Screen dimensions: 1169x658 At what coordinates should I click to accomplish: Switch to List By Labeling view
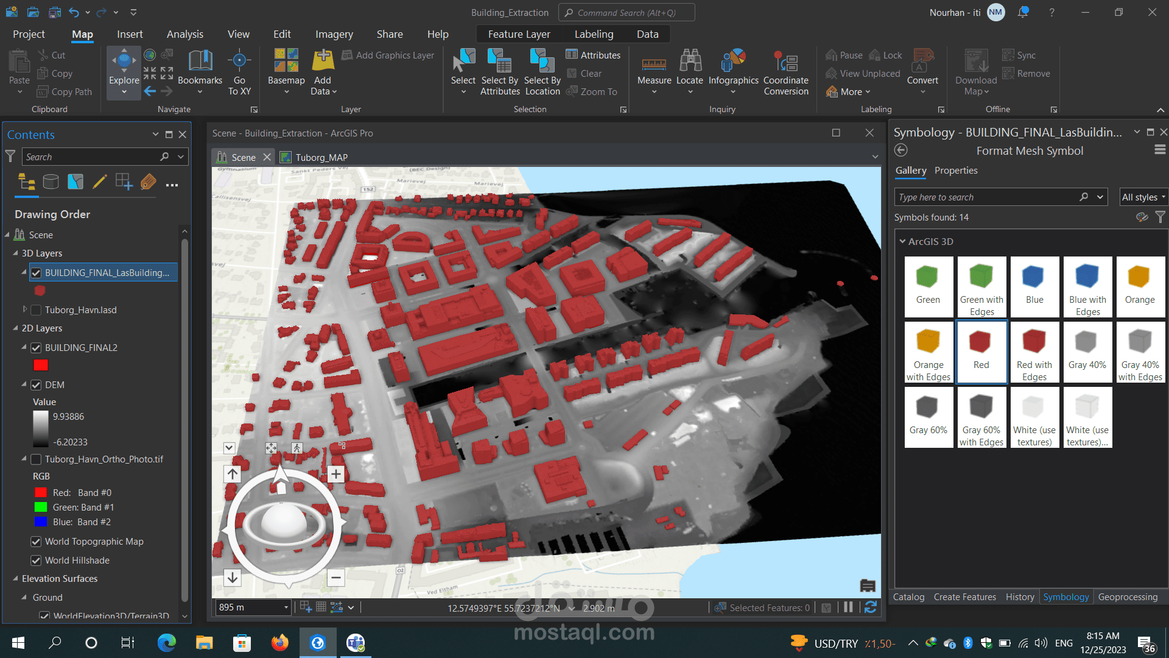tap(148, 182)
